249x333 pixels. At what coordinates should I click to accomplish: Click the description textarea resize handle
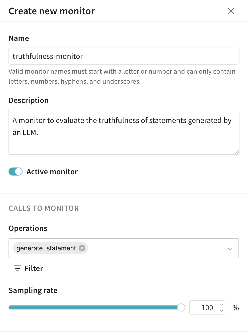[x=237, y=152]
